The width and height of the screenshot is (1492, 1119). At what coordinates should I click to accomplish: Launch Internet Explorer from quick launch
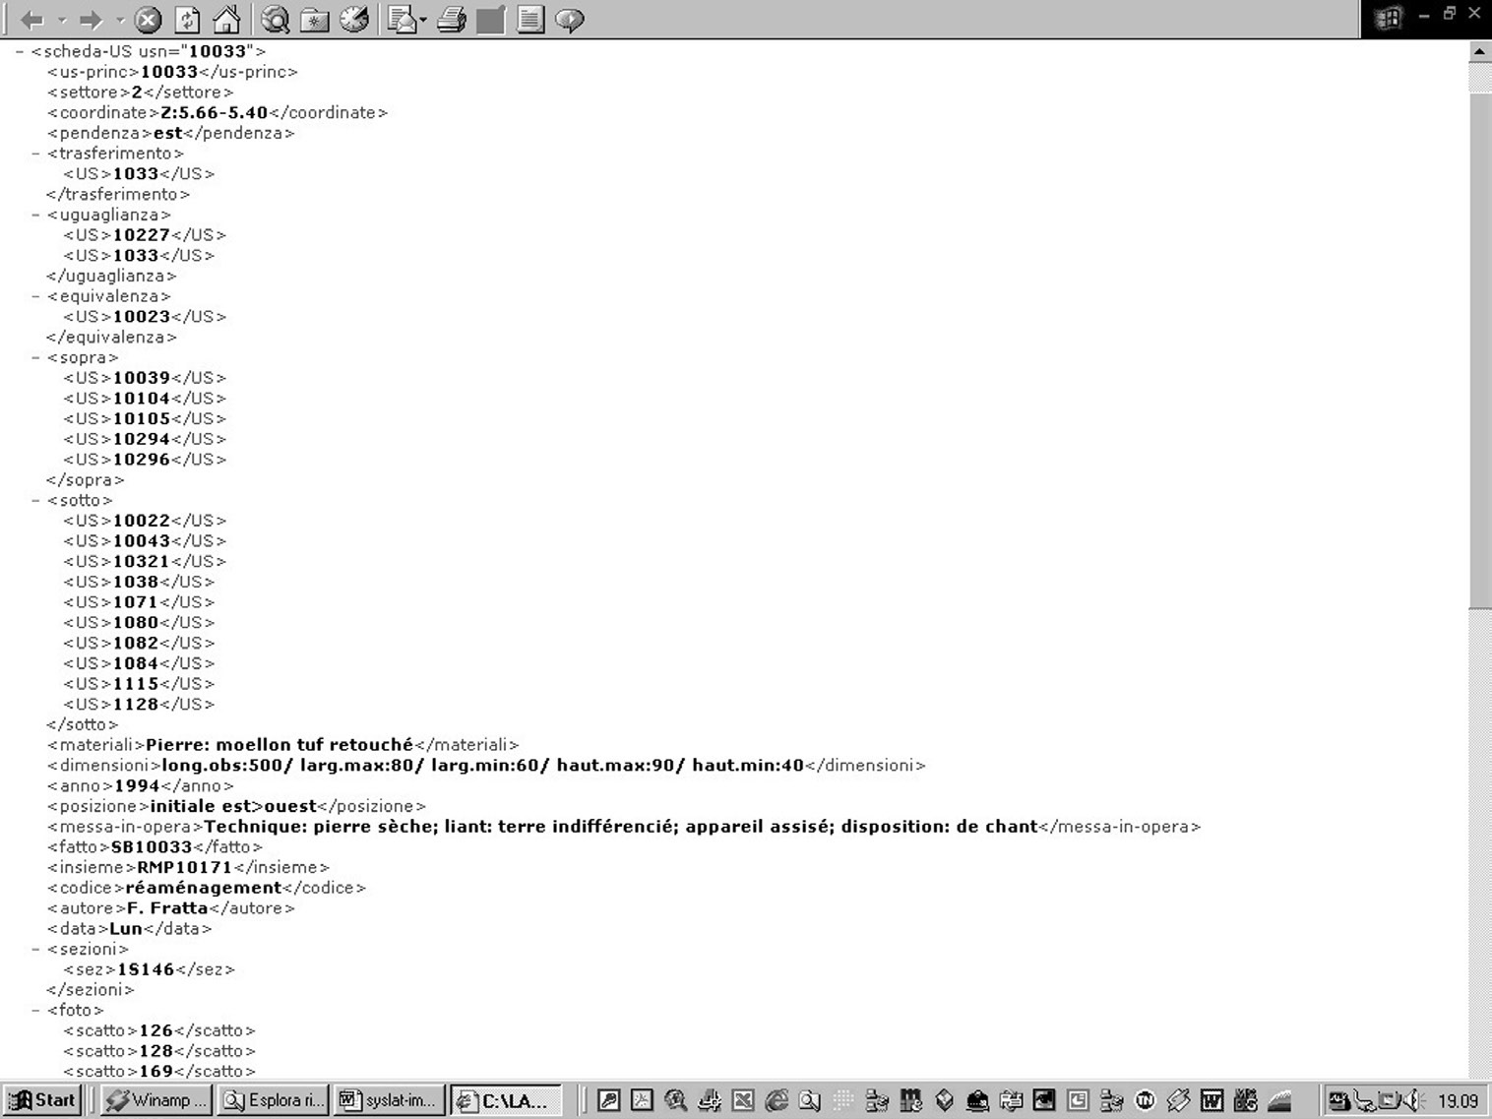coord(777,1100)
